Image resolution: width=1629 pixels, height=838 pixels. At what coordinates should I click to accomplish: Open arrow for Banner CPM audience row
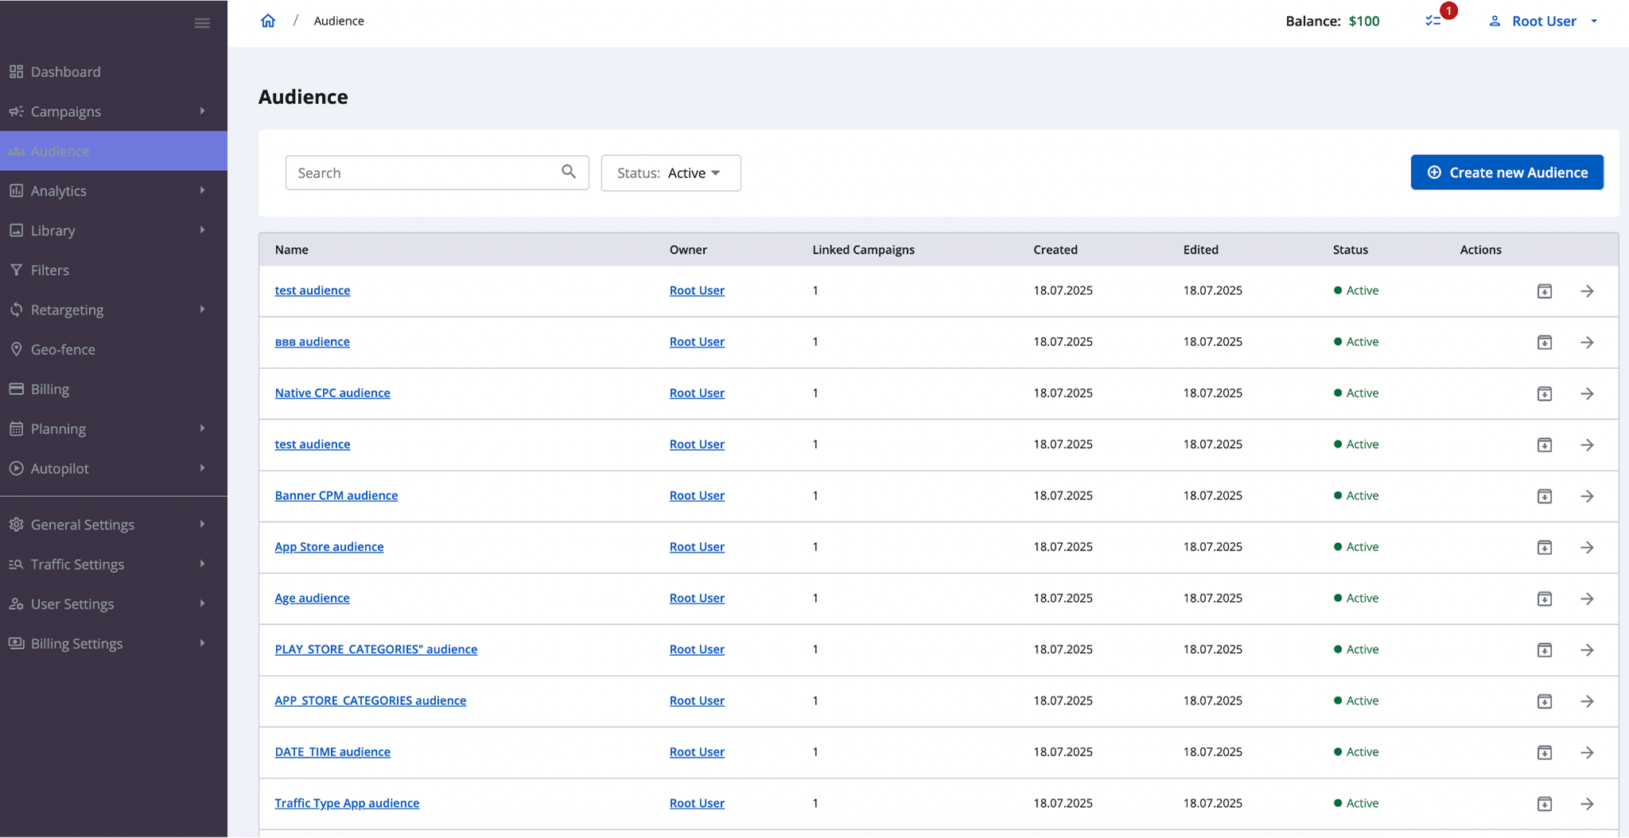[x=1587, y=496]
